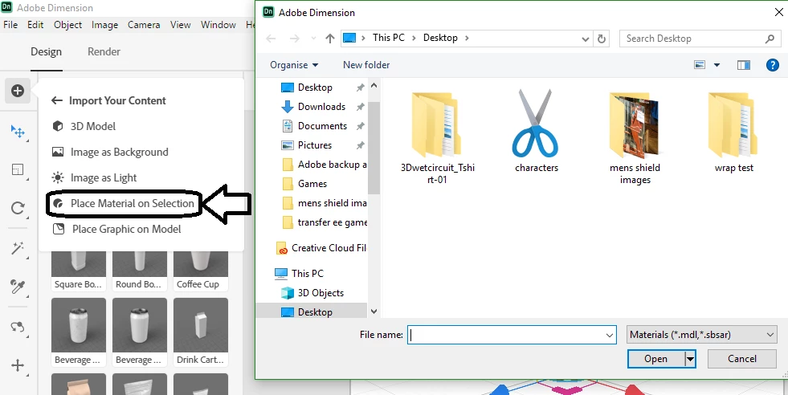The width and height of the screenshot is (788, 395).
Task: Select the Select and Move tool
Action: click(x=18, y=132)
